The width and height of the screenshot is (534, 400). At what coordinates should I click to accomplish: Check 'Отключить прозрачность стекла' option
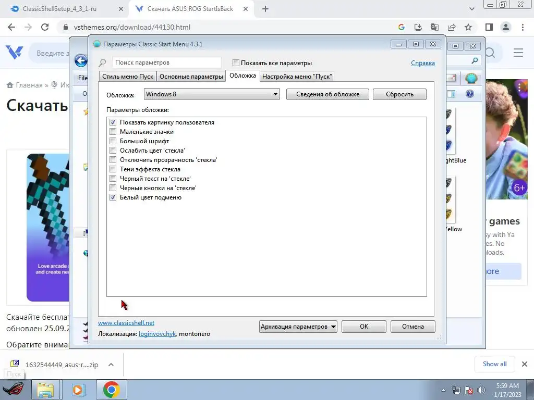click(113, 159)
